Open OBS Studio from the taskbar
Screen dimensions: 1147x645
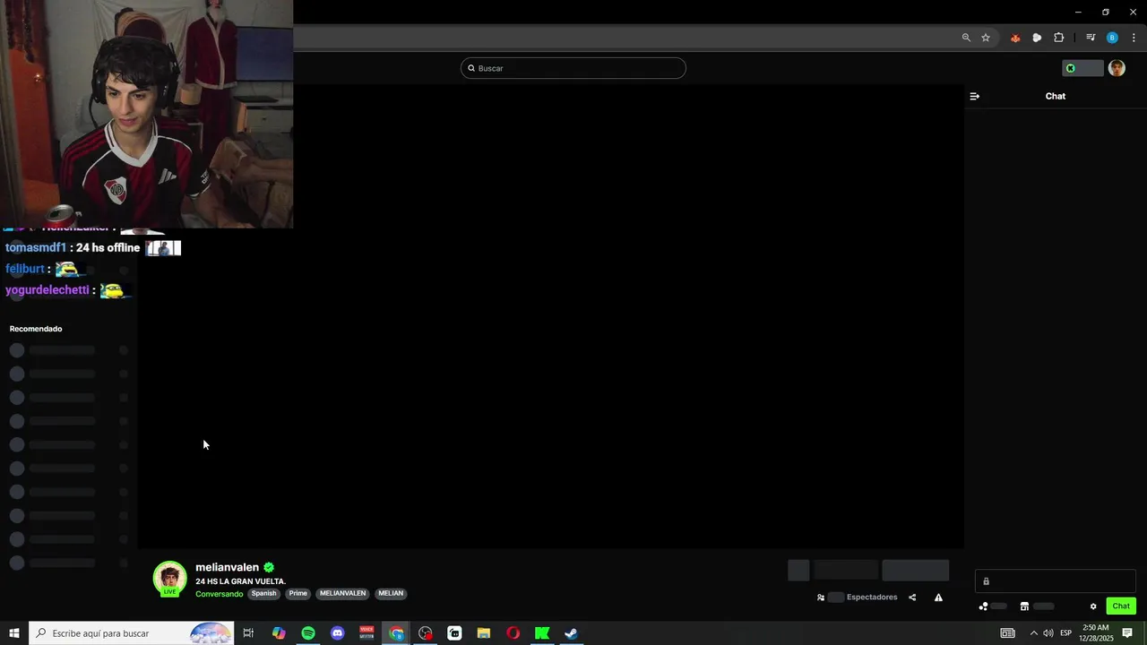tap(426, 633)
